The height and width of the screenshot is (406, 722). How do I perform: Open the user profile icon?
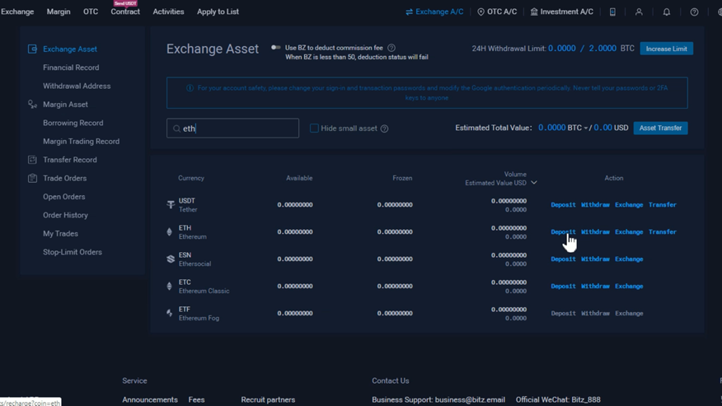pos(639,12)
